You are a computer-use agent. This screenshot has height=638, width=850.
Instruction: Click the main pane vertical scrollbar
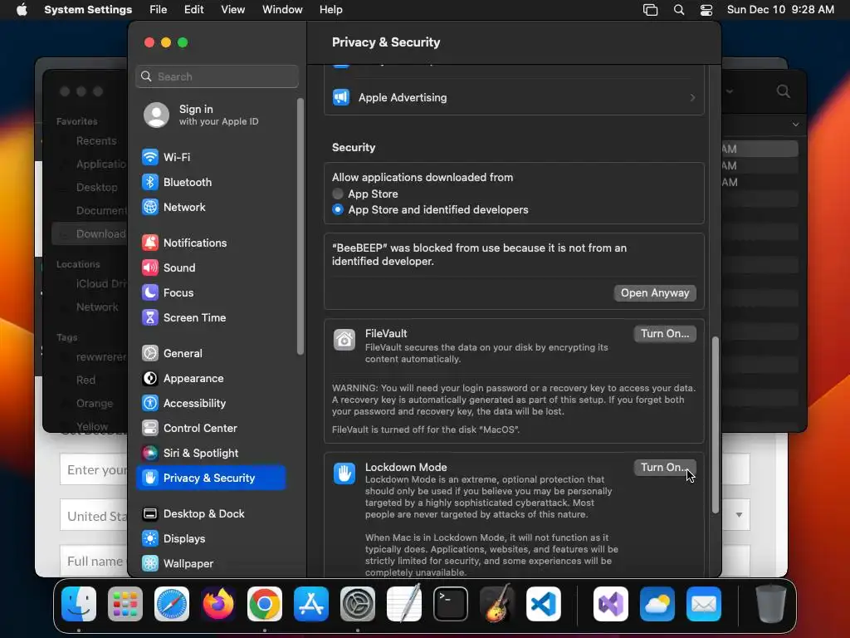[x=715, y=425]
